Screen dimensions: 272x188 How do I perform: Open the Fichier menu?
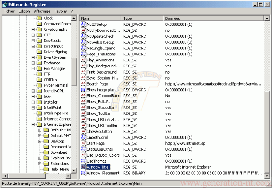9,11
